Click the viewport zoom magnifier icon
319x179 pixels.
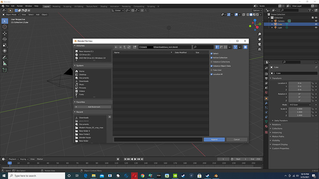coord(259,34)
